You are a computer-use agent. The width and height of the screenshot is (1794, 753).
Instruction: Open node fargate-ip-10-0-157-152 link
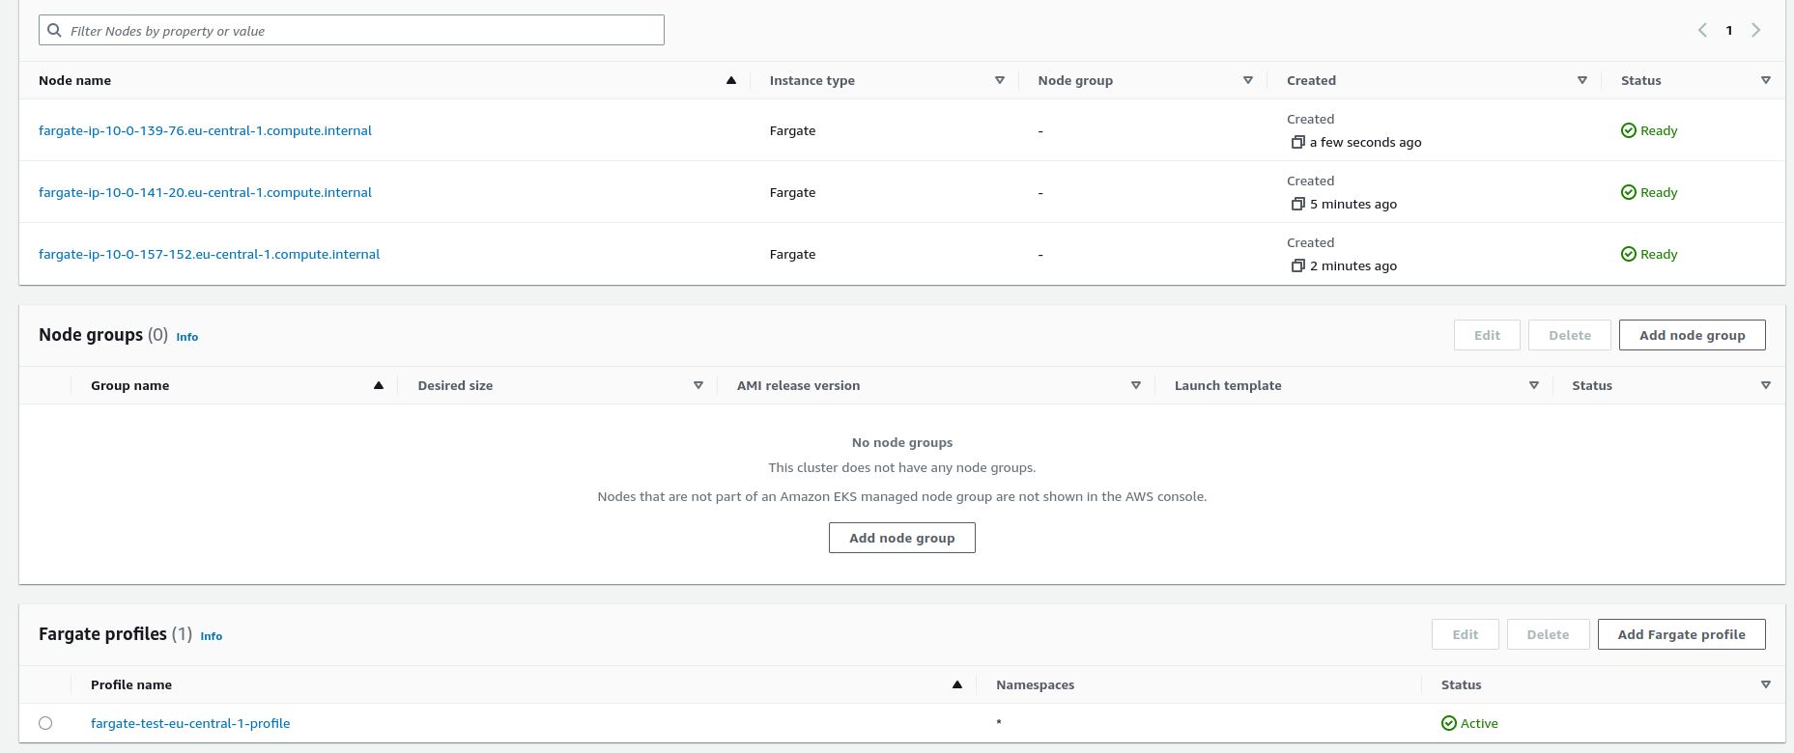(209, 254)
